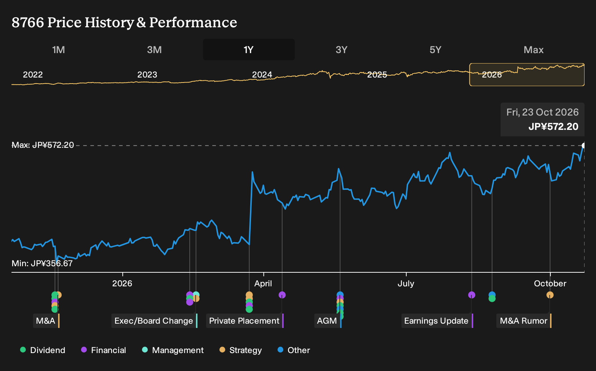Click the 2026 label on main chart axis
The width and height of the screenshot is (596, 371).
point(122,283)
